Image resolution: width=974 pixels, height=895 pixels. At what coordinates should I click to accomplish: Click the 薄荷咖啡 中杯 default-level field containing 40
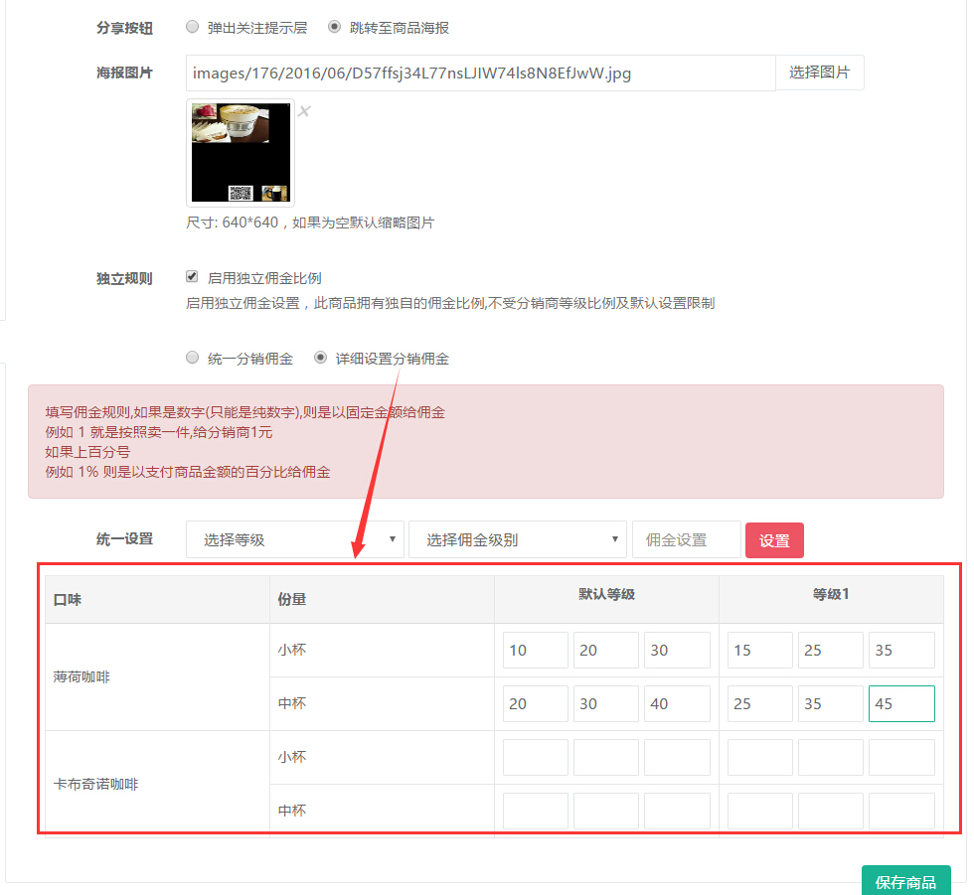pos(676,703)
